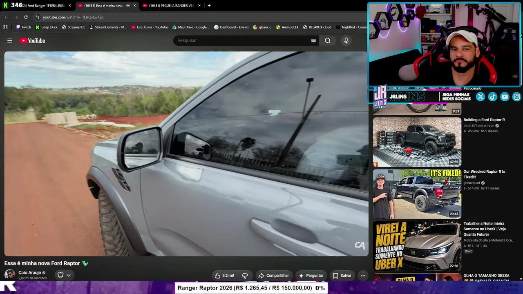Open the apps grid in bookmarks bar
Image resolution: width=523 pixels, height=294 pixels.
pyautogui.click(x=5, y=27)
